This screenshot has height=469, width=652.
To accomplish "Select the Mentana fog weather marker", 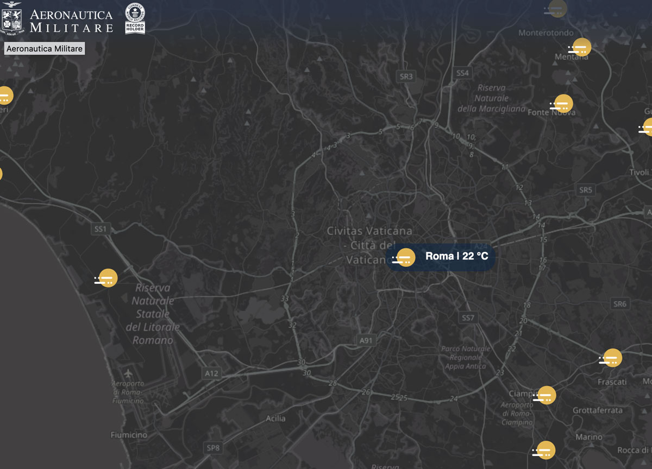I will (581, 47).
